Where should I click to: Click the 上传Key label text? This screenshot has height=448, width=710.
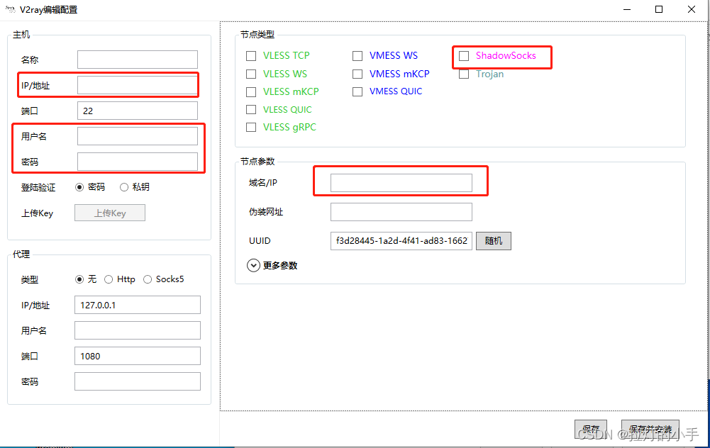pyautogui.click(x=37, y=213)
